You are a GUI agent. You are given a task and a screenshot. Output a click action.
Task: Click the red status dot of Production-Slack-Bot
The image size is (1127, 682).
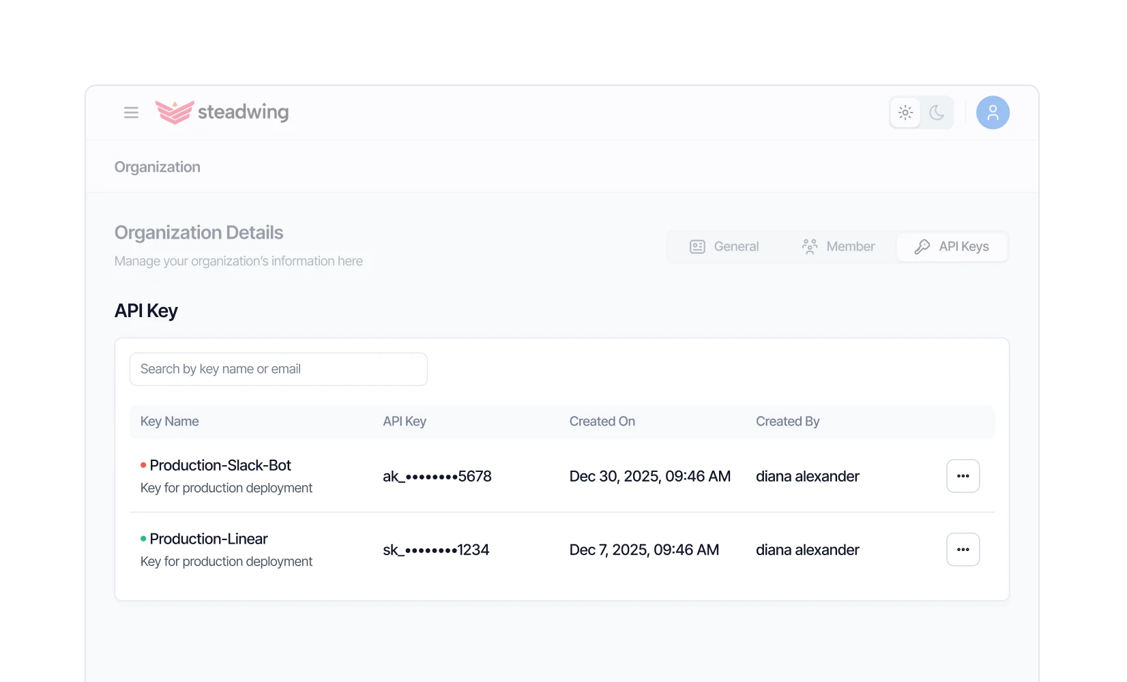[143, 465]
